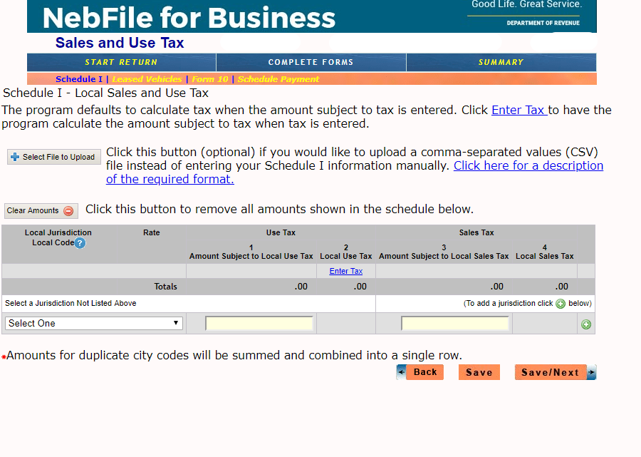The image size is (641, 457).
Task: Expand the jurisdiction combo box arrow
Action: tap(175, 323)
